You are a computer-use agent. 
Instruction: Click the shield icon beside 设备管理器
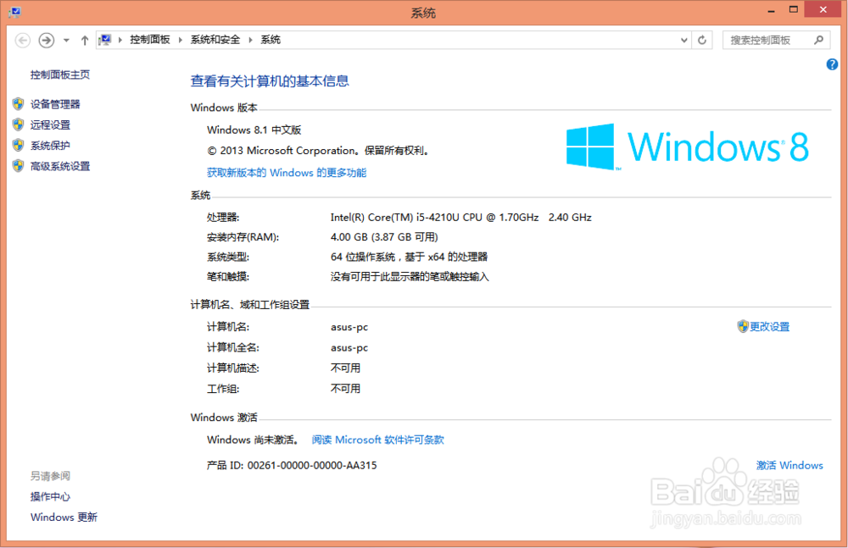[x=19, y=104]
